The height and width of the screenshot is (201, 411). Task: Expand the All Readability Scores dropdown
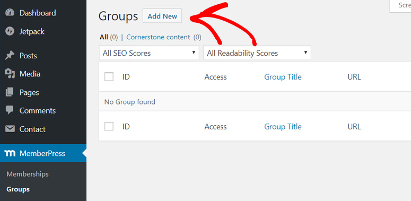point(257,53)
